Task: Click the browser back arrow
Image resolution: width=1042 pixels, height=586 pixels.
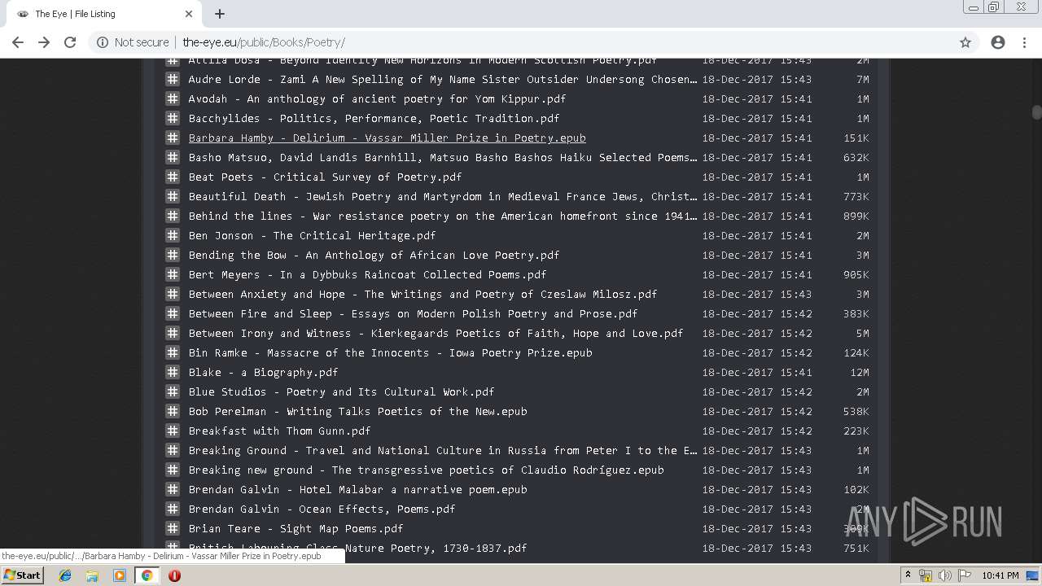Action: click(18, 42)
